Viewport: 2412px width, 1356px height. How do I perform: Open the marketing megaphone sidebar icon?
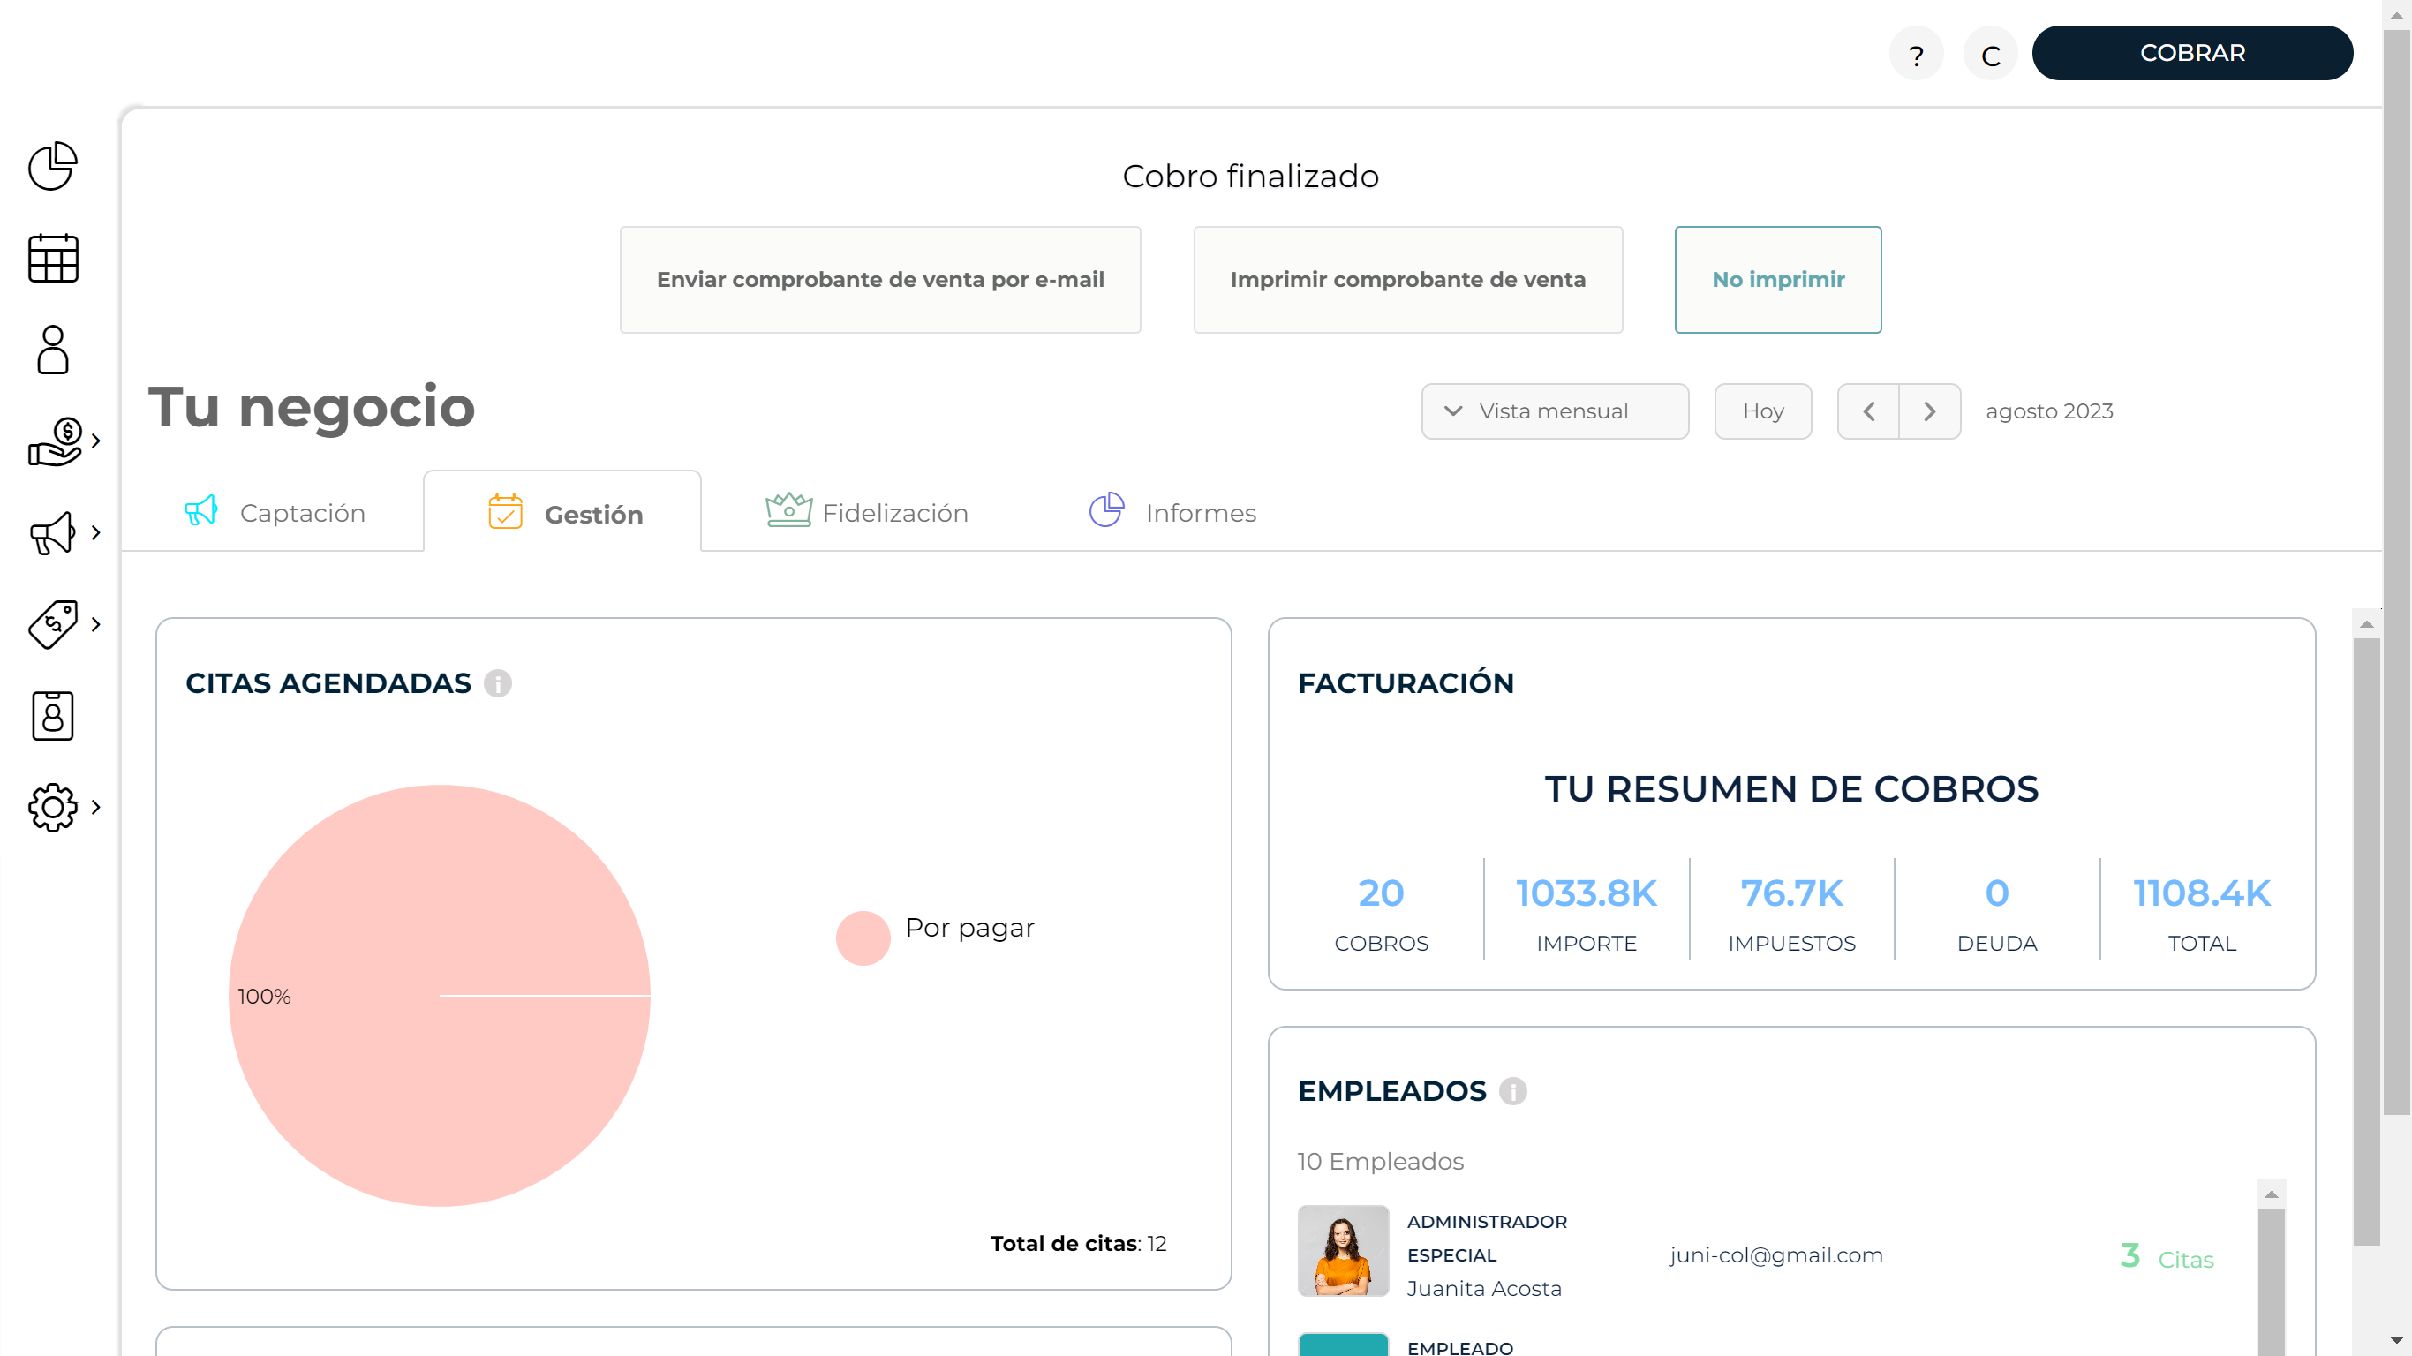(x=52, y=533)
